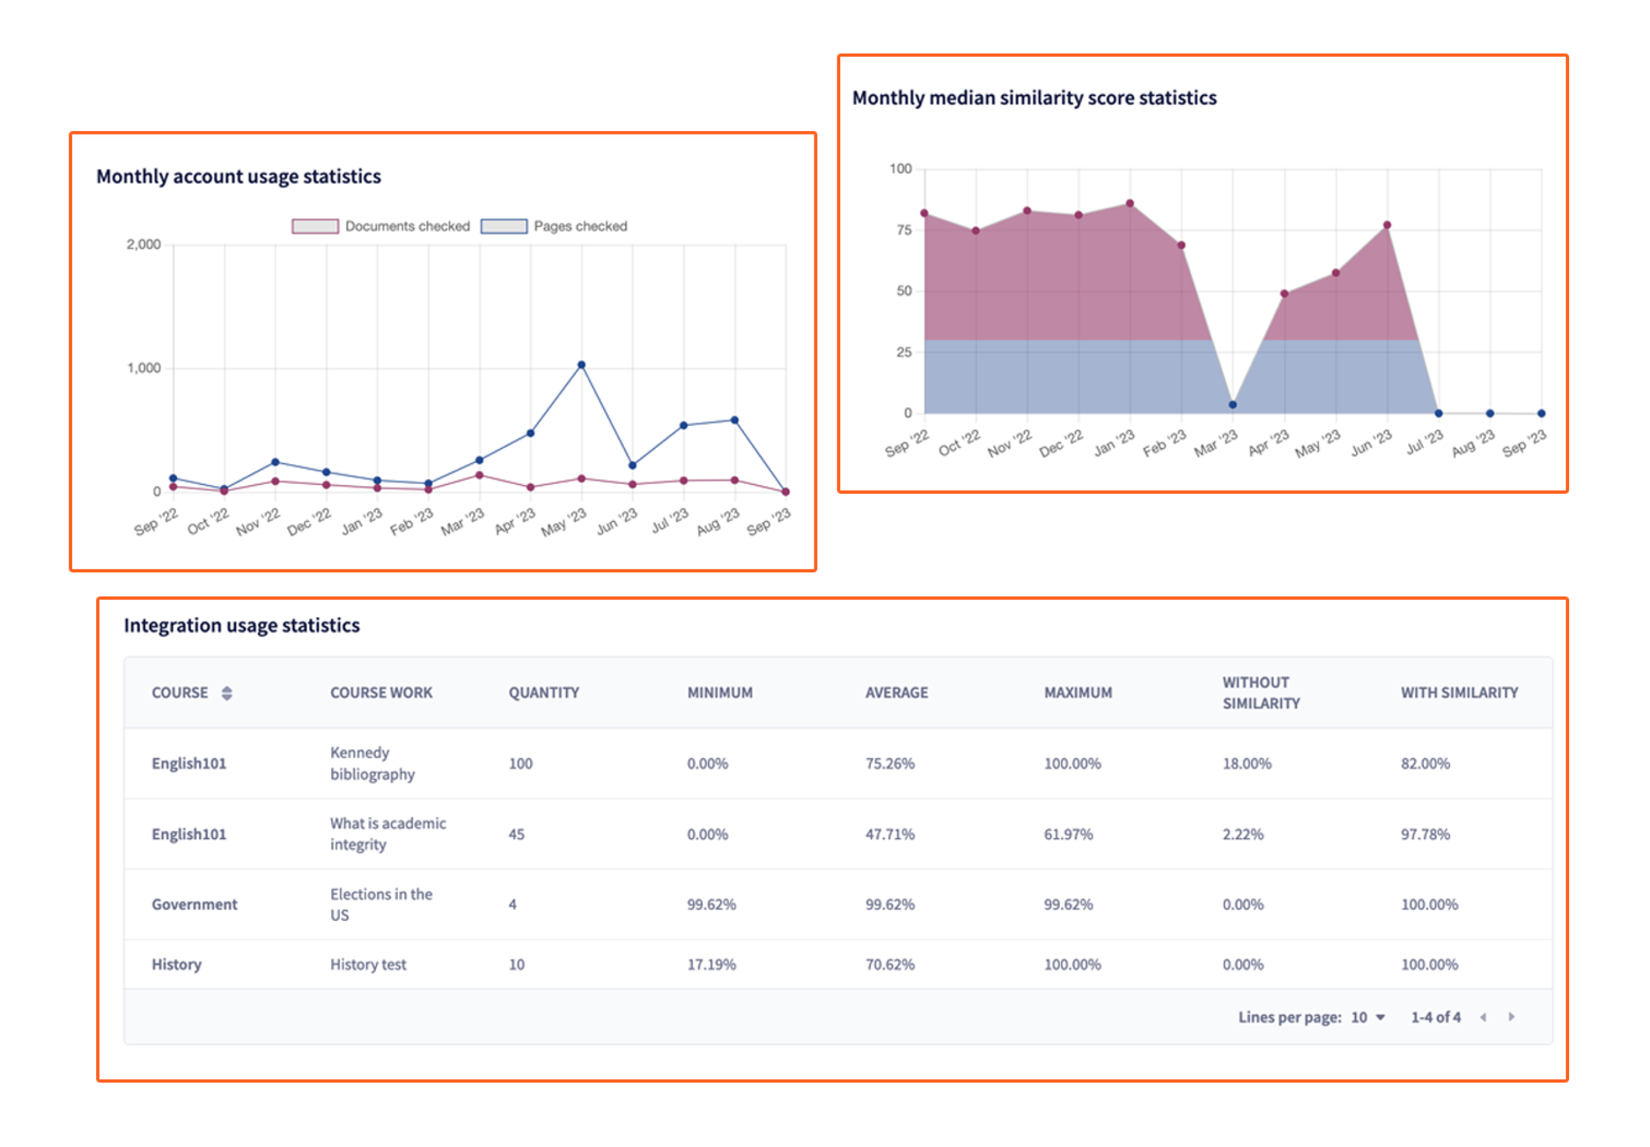
Task: Toggle Documents checked legend swatch
Action: pyautogui.click(x=315, y=227)
